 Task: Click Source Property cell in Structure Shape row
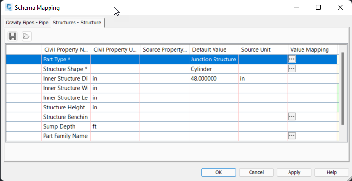point(164,69)
